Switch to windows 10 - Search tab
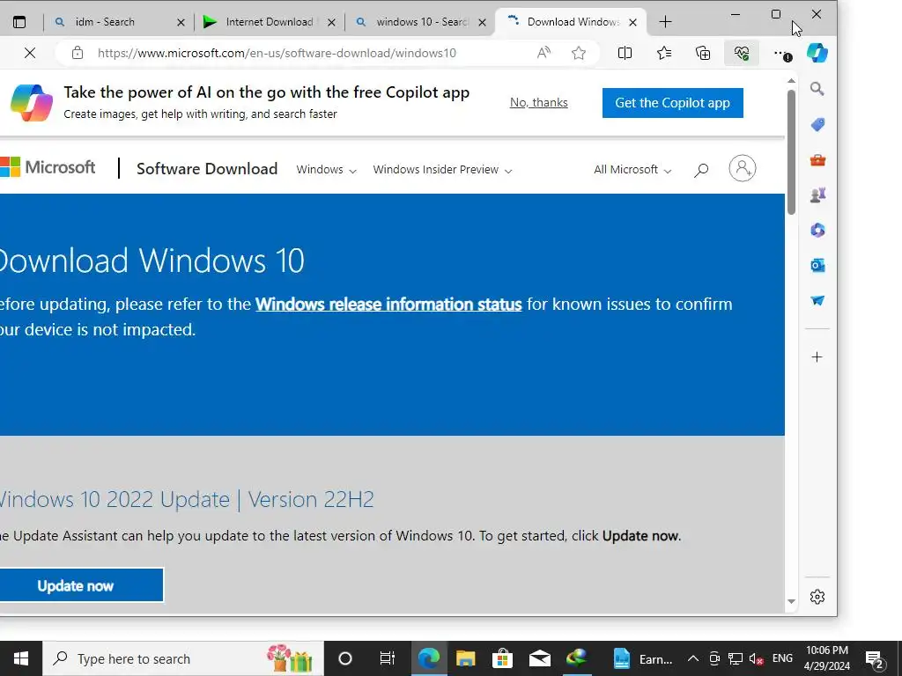This screenshot has width=902, height=676. pos(421,22)
